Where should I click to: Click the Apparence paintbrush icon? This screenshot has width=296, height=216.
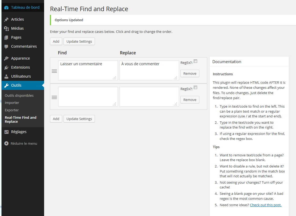coord(6,58)
